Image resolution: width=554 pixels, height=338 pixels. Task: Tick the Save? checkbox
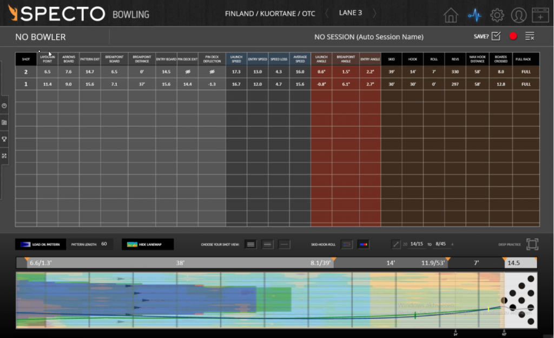(x=496, y=36)
